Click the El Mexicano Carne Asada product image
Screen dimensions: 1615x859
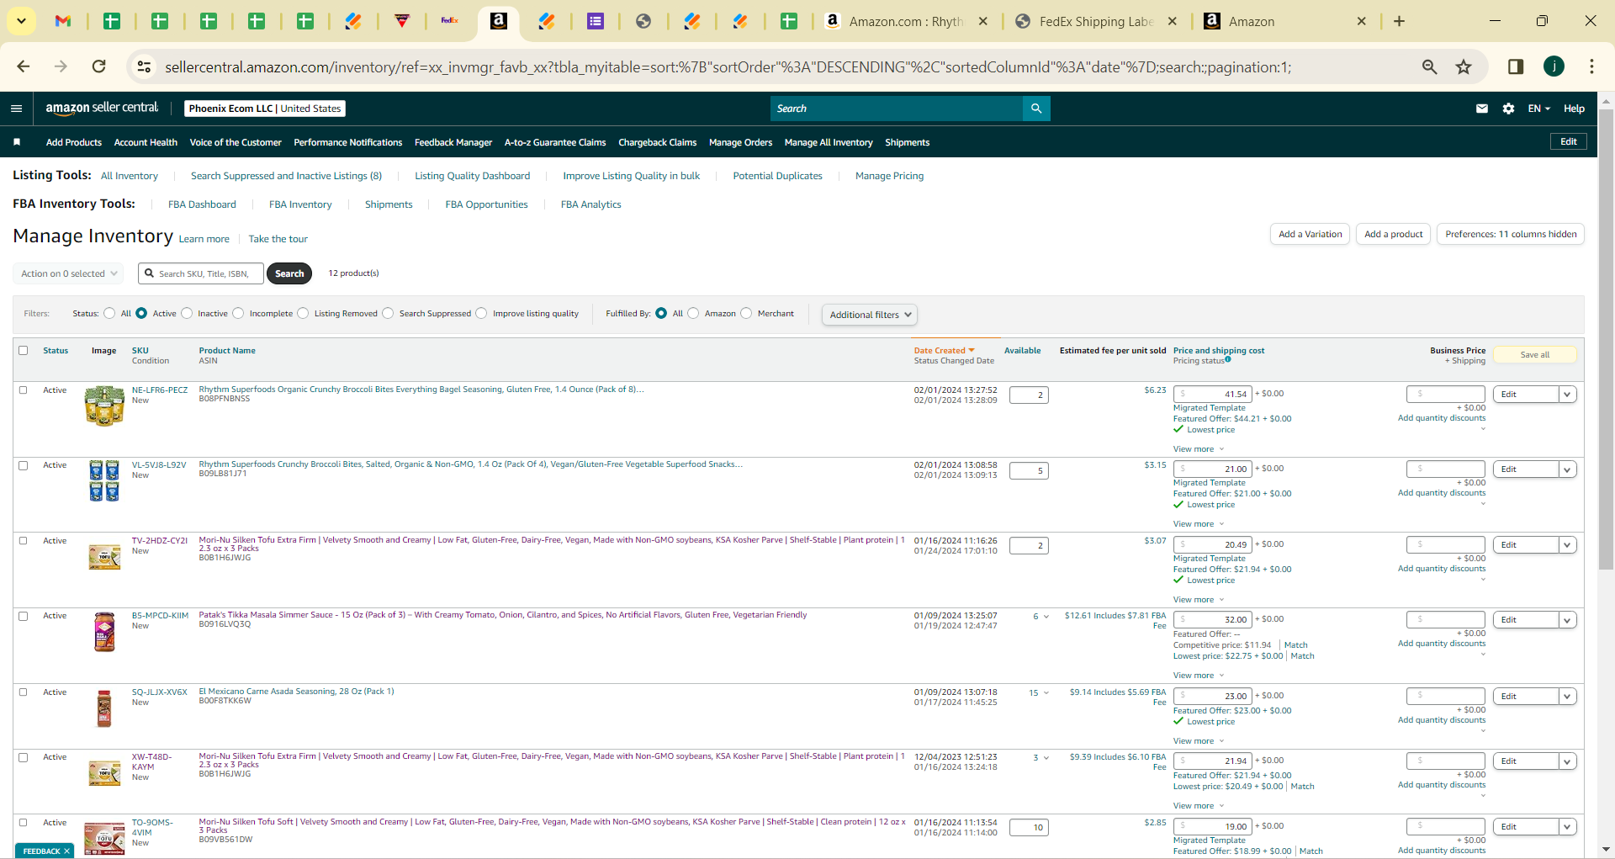(104, 708)
